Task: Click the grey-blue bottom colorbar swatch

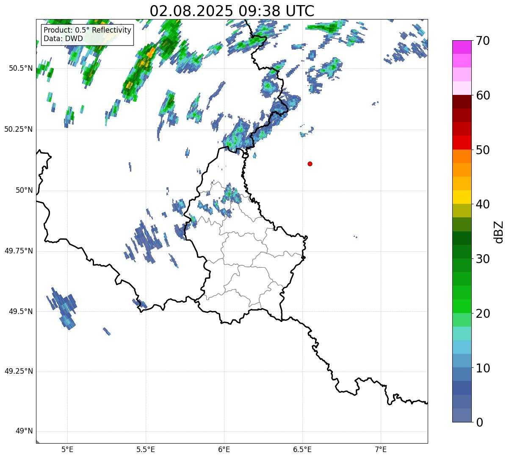Action: tap(462, 415)
